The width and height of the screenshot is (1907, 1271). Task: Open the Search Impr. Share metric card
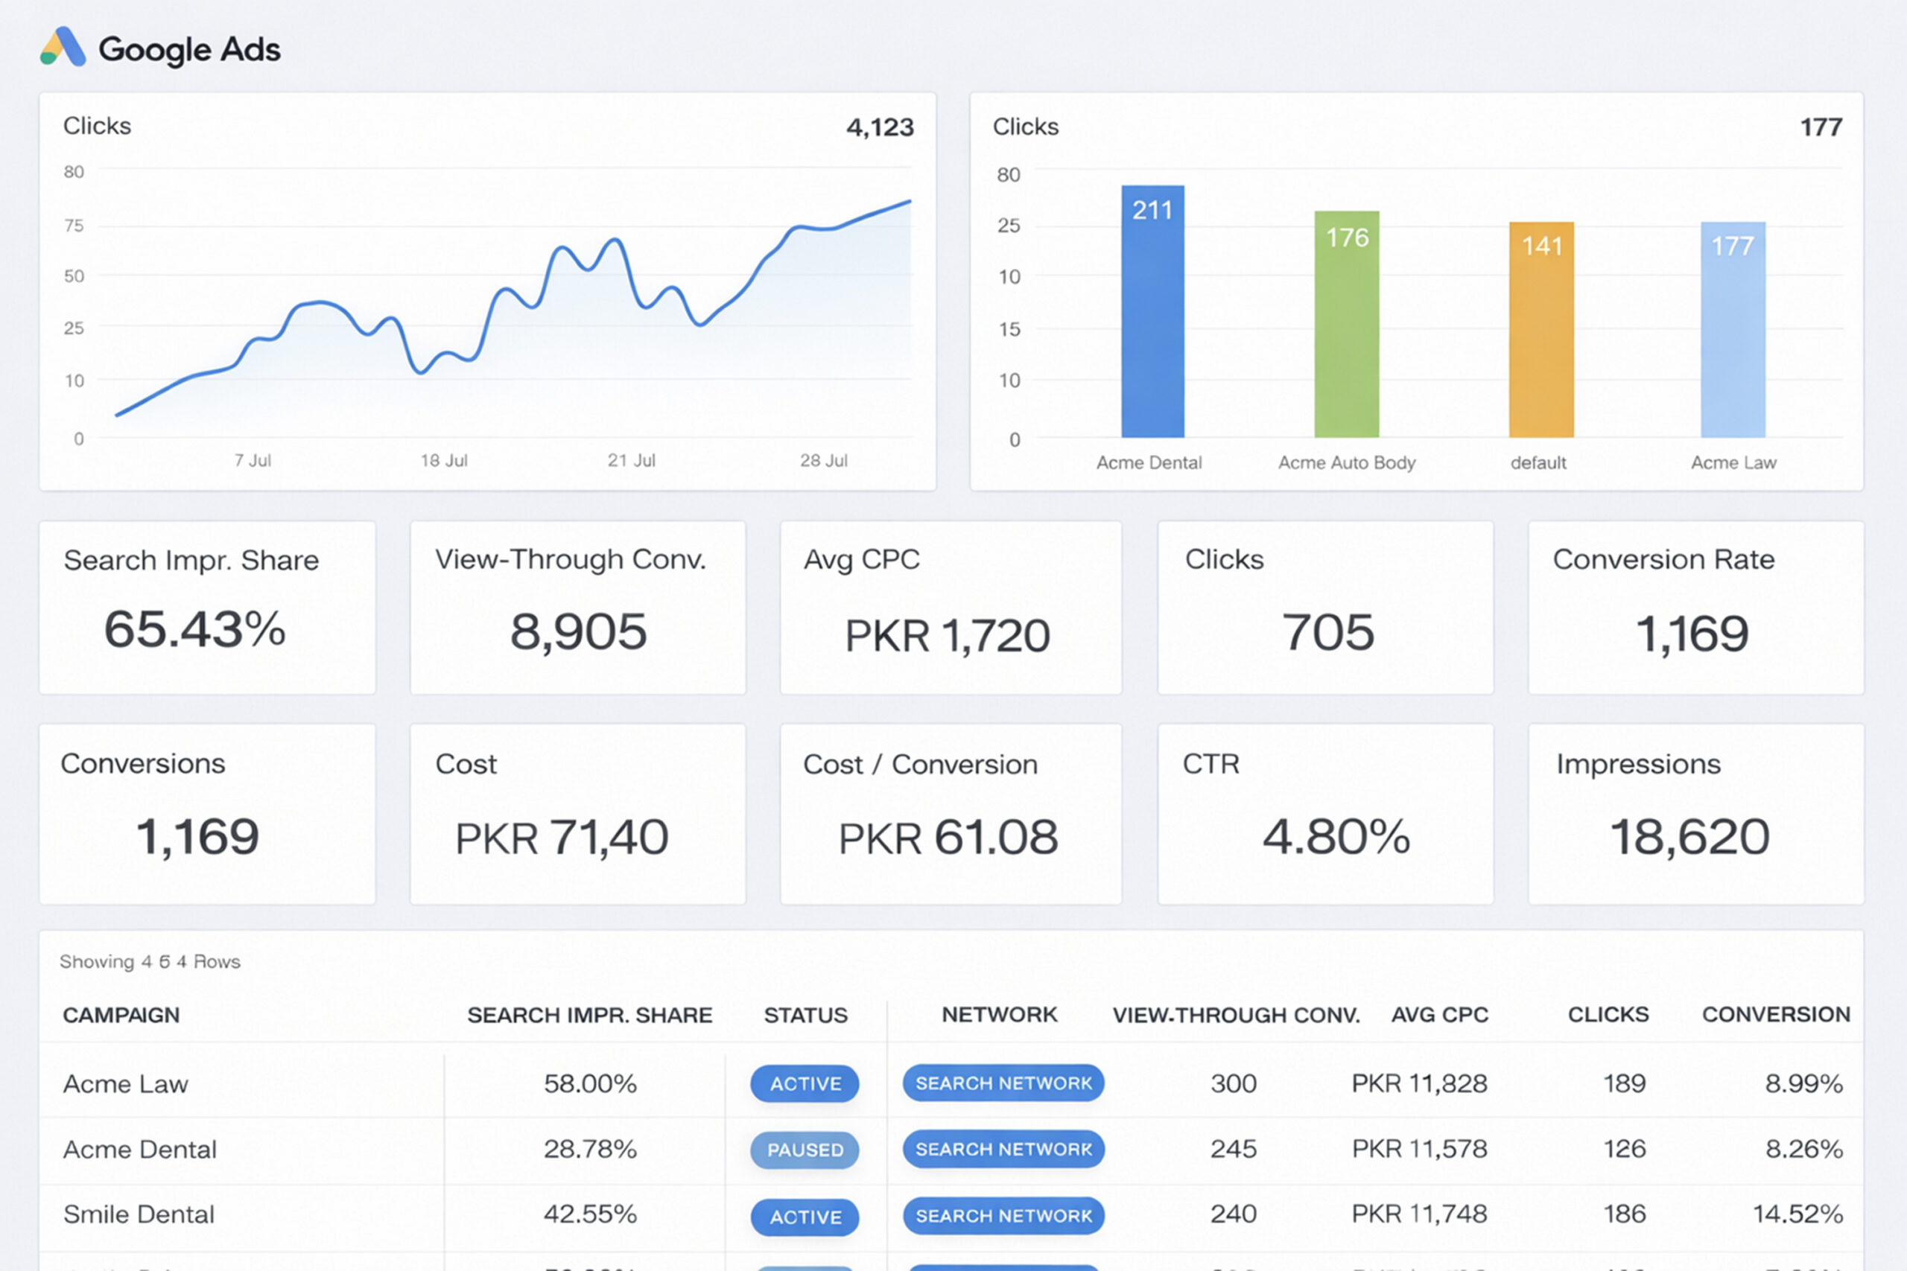point(208,607)
